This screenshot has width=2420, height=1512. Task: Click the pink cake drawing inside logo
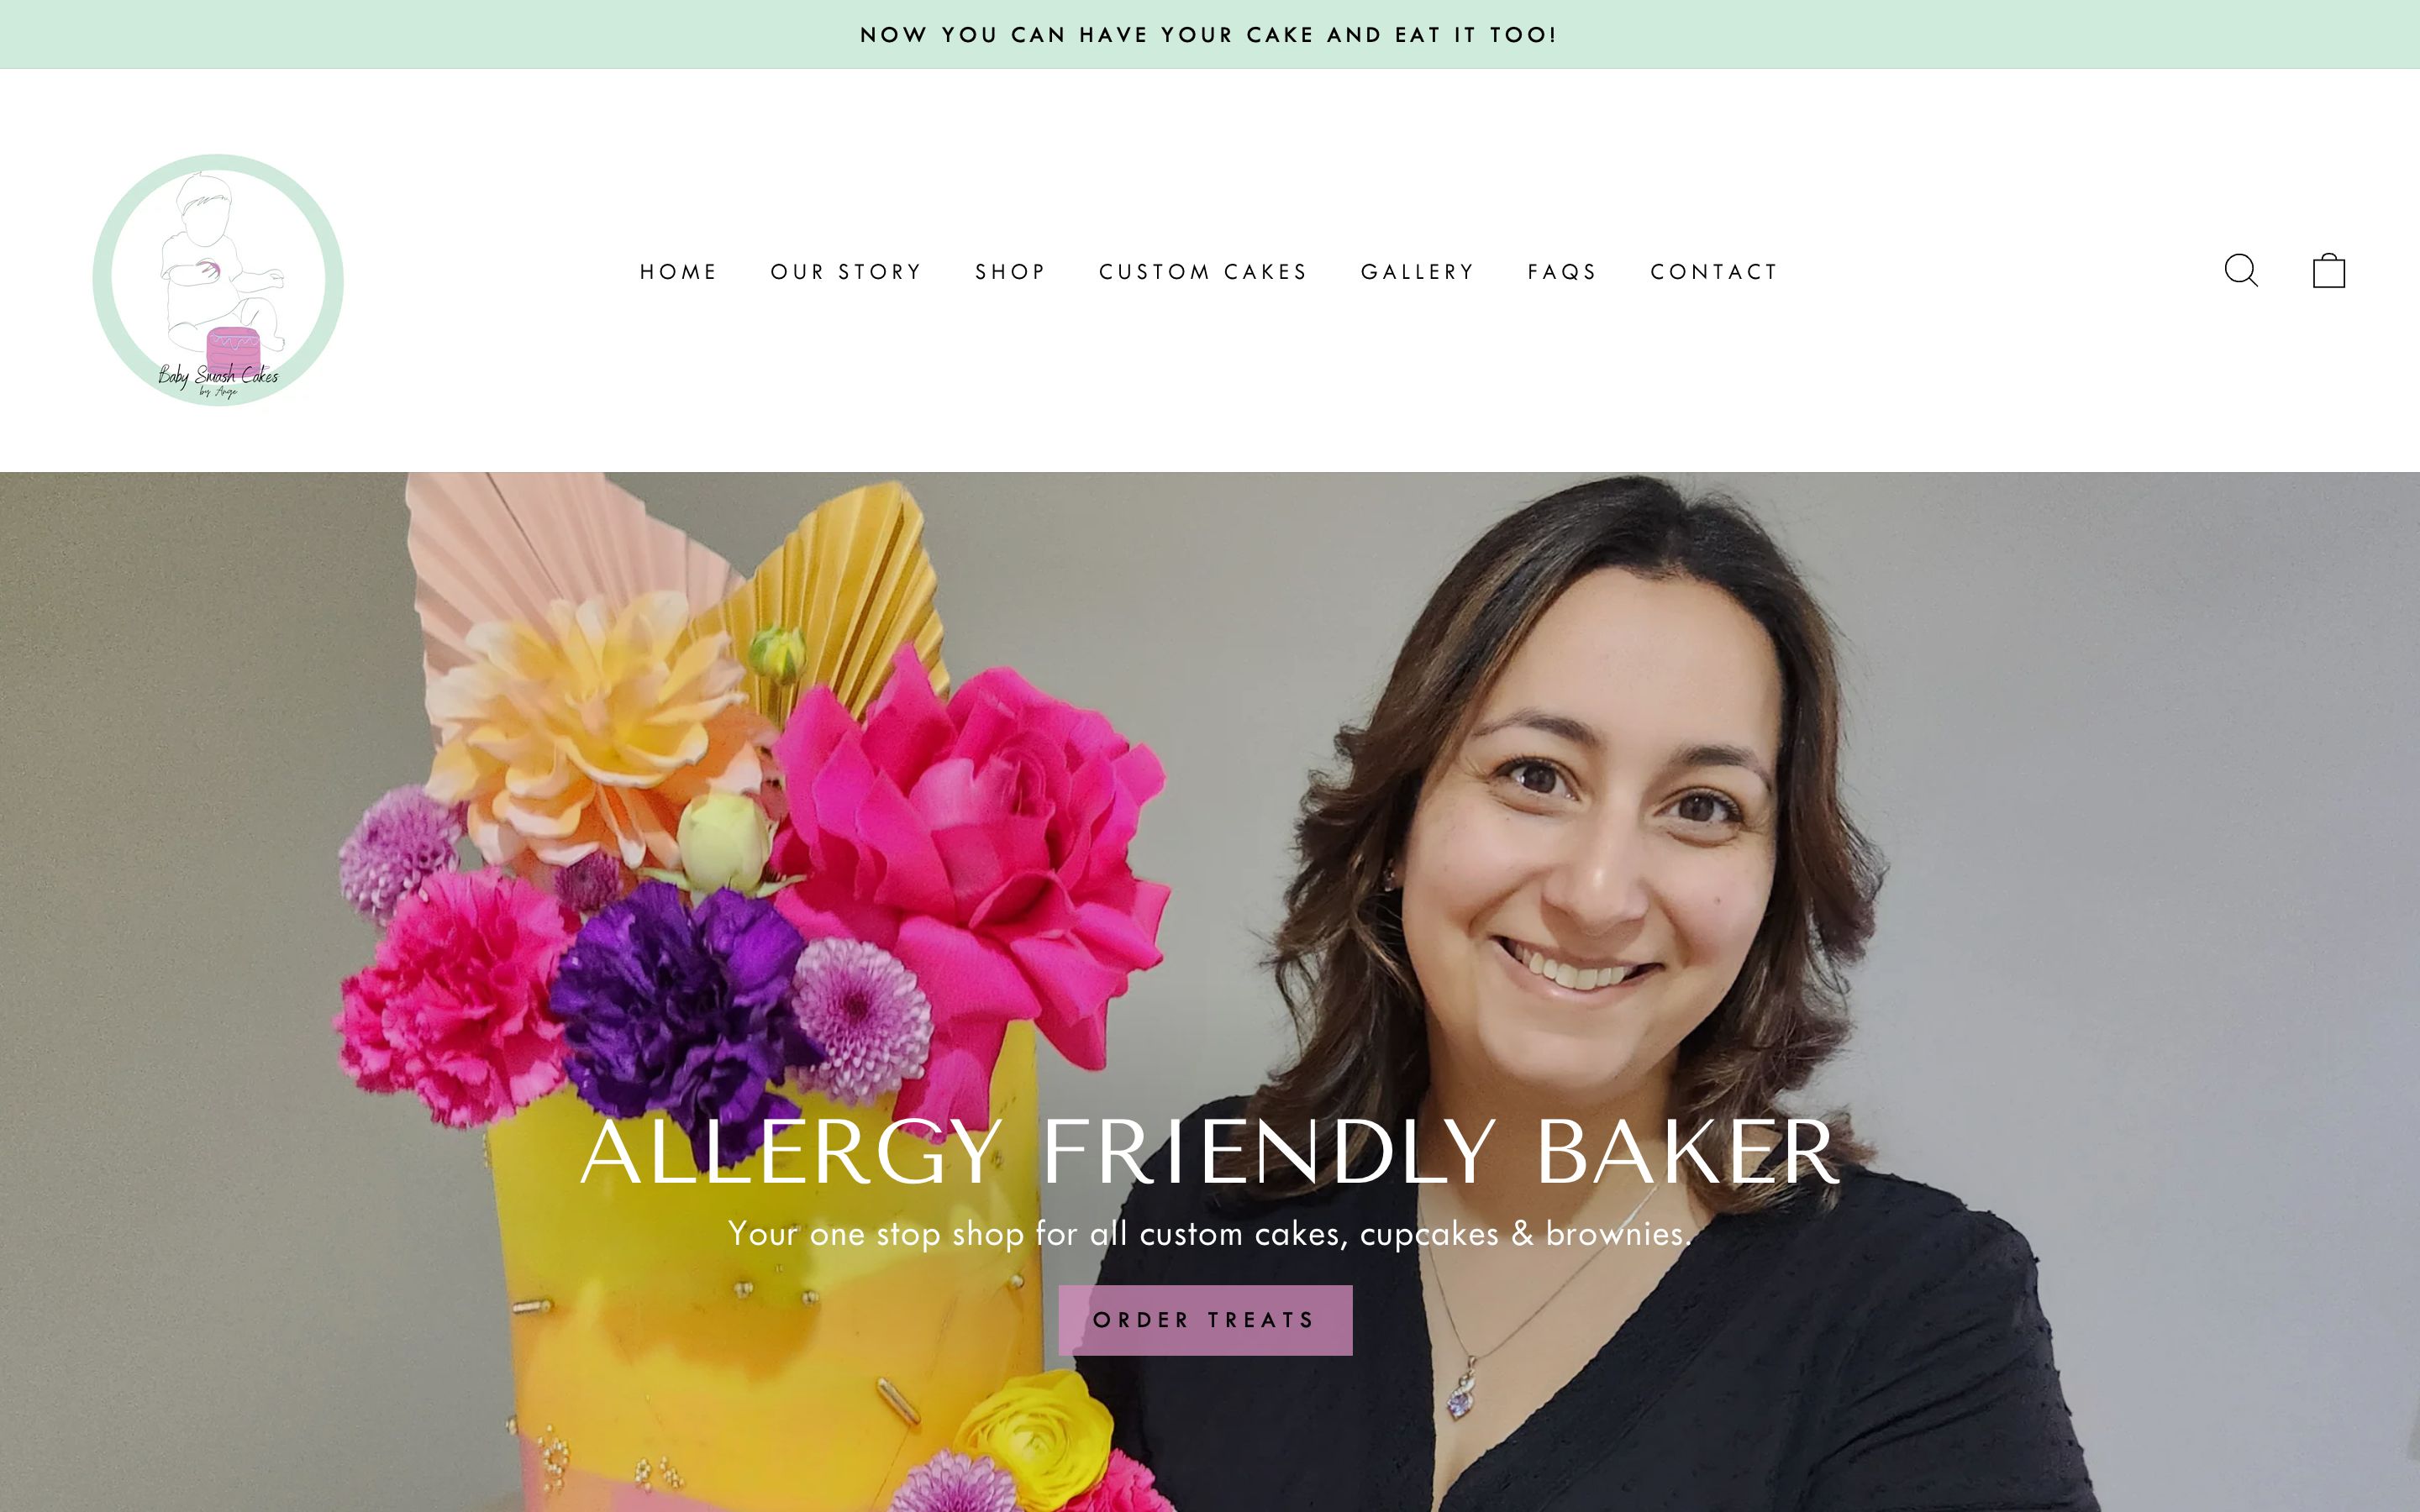click(233, 350)
